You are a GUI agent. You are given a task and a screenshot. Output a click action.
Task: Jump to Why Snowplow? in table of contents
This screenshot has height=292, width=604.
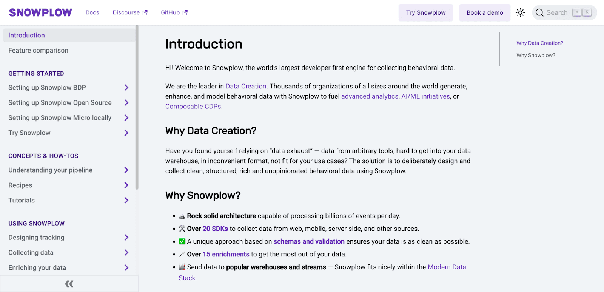[x=536, y=55]
